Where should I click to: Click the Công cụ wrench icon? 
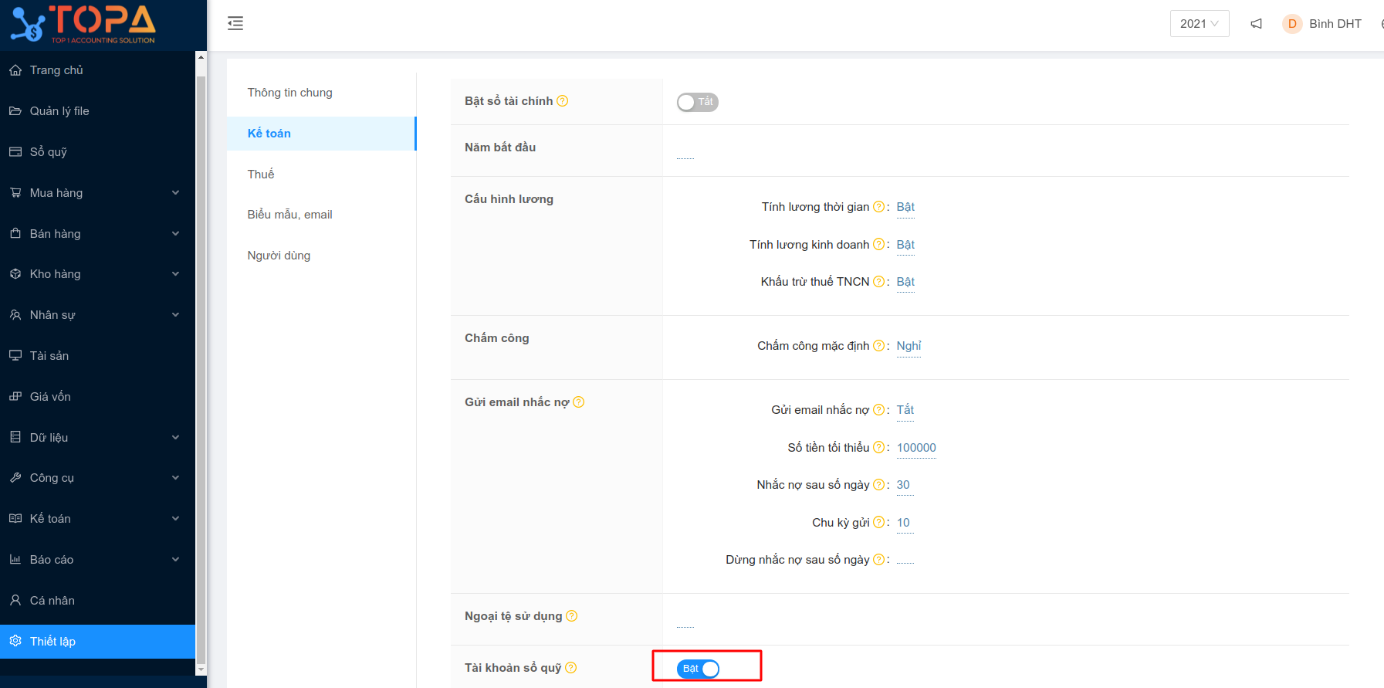pos(15,478)
